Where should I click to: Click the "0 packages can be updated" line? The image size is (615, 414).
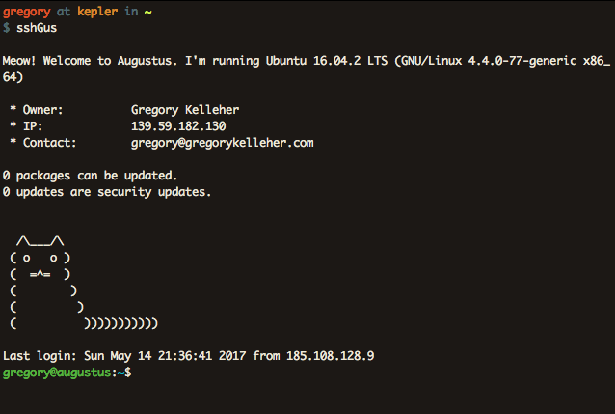click(x=90, y=176)
